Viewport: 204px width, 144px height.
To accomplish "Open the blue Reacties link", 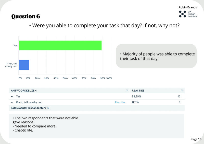I will [x=120, y=102].
